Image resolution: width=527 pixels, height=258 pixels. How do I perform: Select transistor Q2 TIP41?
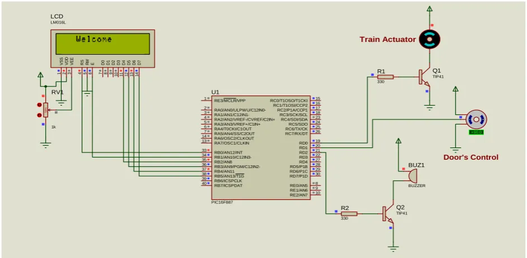tap(387, 214)
